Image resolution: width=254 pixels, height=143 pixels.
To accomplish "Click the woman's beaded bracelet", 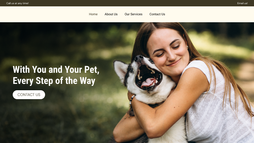I will click(x=132, y=100).
